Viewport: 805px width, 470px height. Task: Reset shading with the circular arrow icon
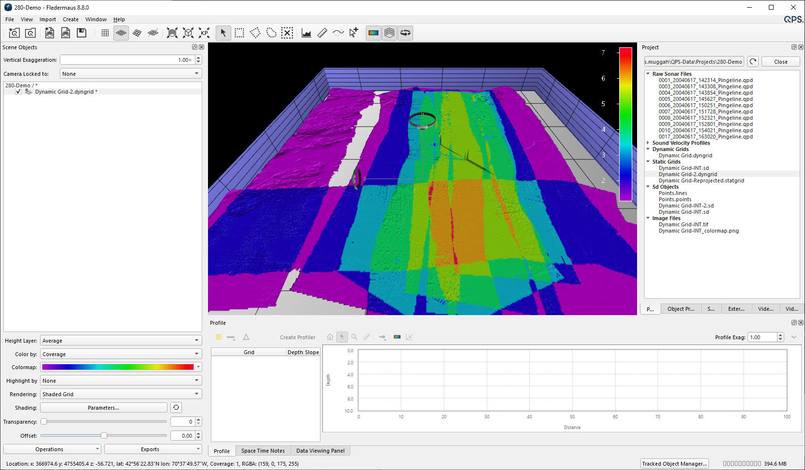coord(176,408)
